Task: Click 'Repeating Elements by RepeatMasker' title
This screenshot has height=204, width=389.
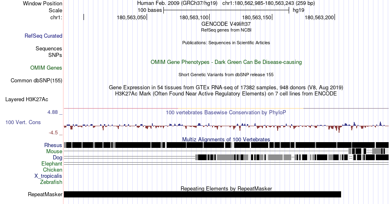Action: 226,188
